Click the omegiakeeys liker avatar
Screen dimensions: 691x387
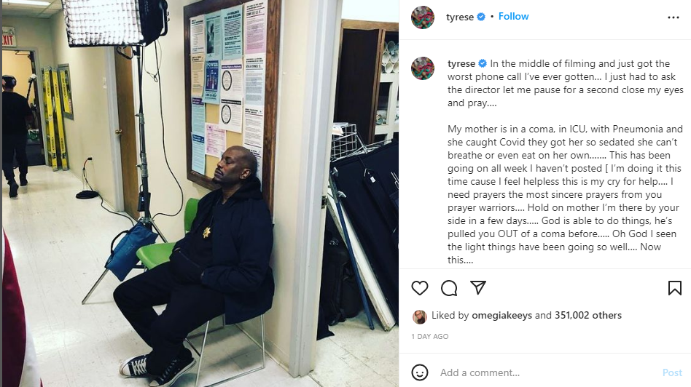click(420, 316)
